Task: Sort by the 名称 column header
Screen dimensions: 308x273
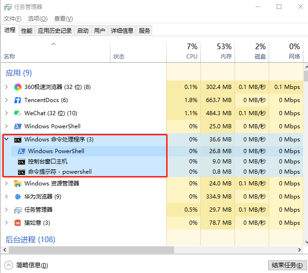Action: coord(56,52)
